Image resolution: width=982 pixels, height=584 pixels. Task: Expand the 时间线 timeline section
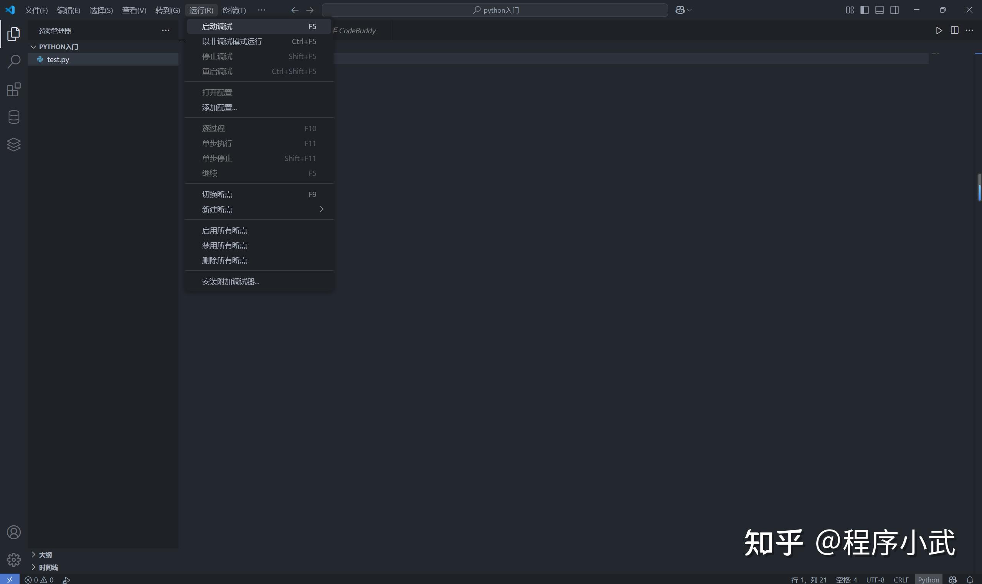(x=48, y=567)
